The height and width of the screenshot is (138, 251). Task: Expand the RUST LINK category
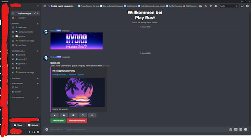coord(16,78)
